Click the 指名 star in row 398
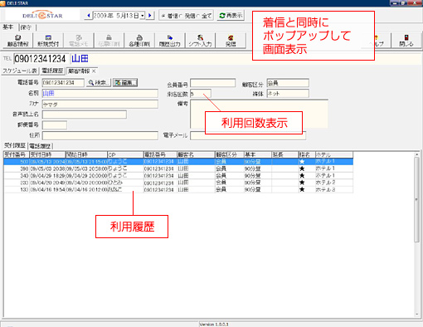Screen dimensions: 423x327 tap(302, 168)
